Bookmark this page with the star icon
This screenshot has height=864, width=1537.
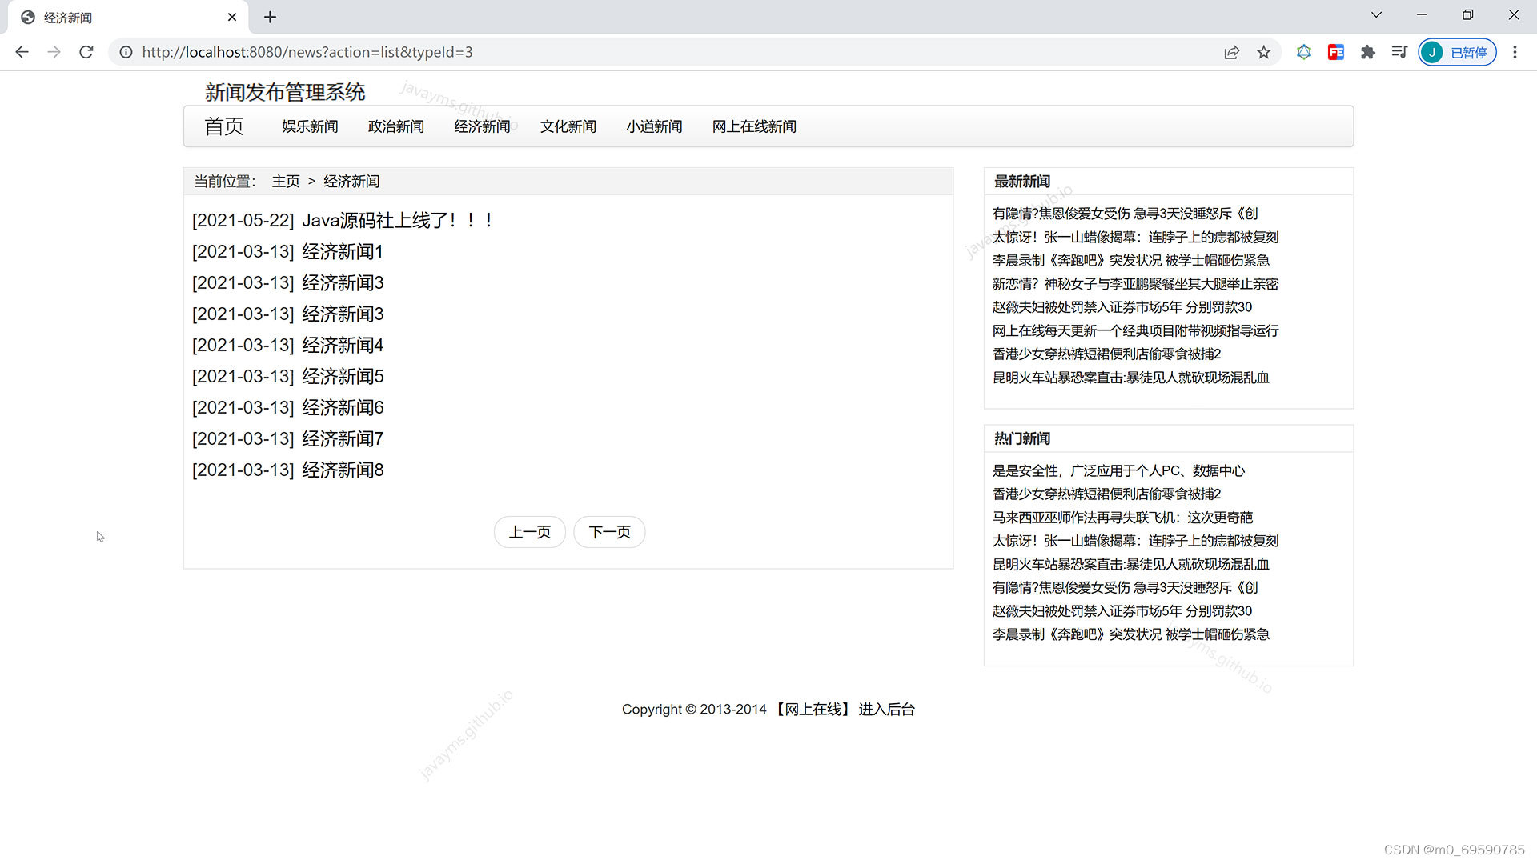pos(1263,52)
